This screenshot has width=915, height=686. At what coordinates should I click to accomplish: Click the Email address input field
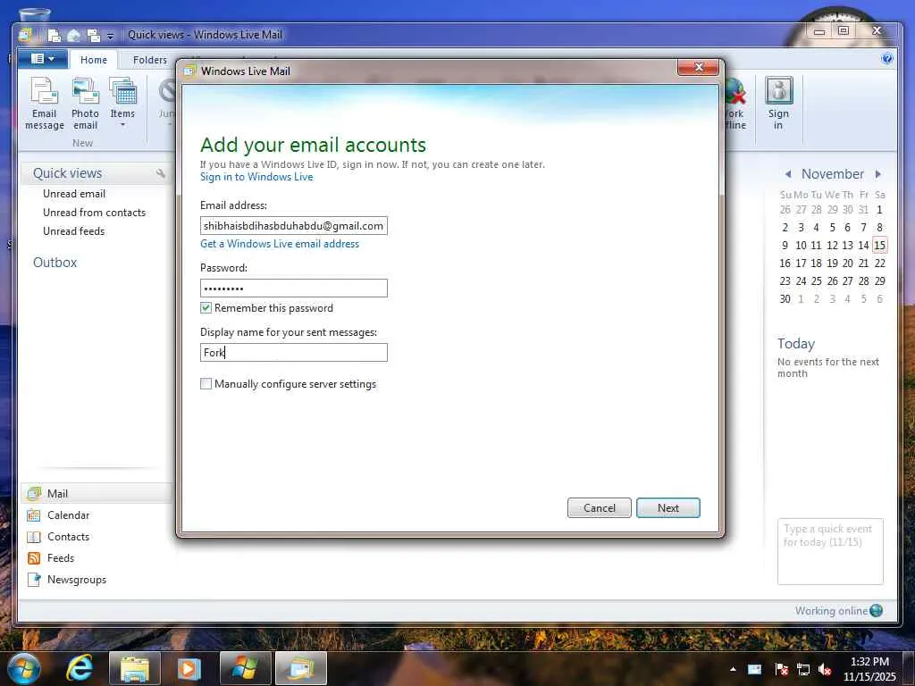point(293,226)
